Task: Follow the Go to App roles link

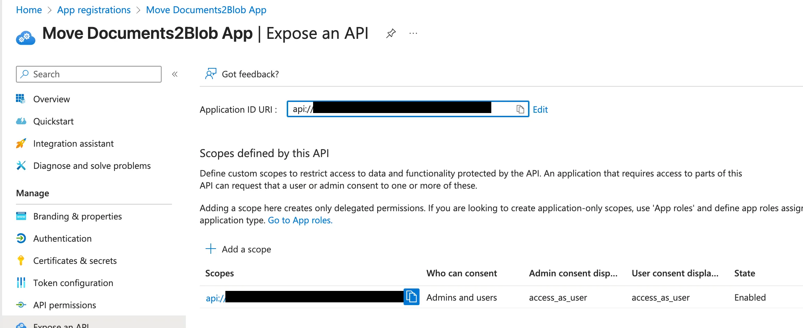Action: coord(300,220)
